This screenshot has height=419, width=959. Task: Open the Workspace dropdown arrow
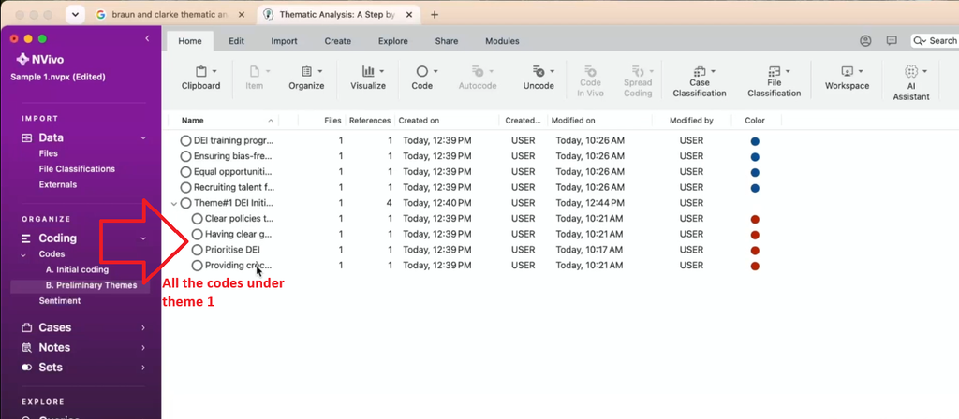pyautogui.click(x=861, y=71)
